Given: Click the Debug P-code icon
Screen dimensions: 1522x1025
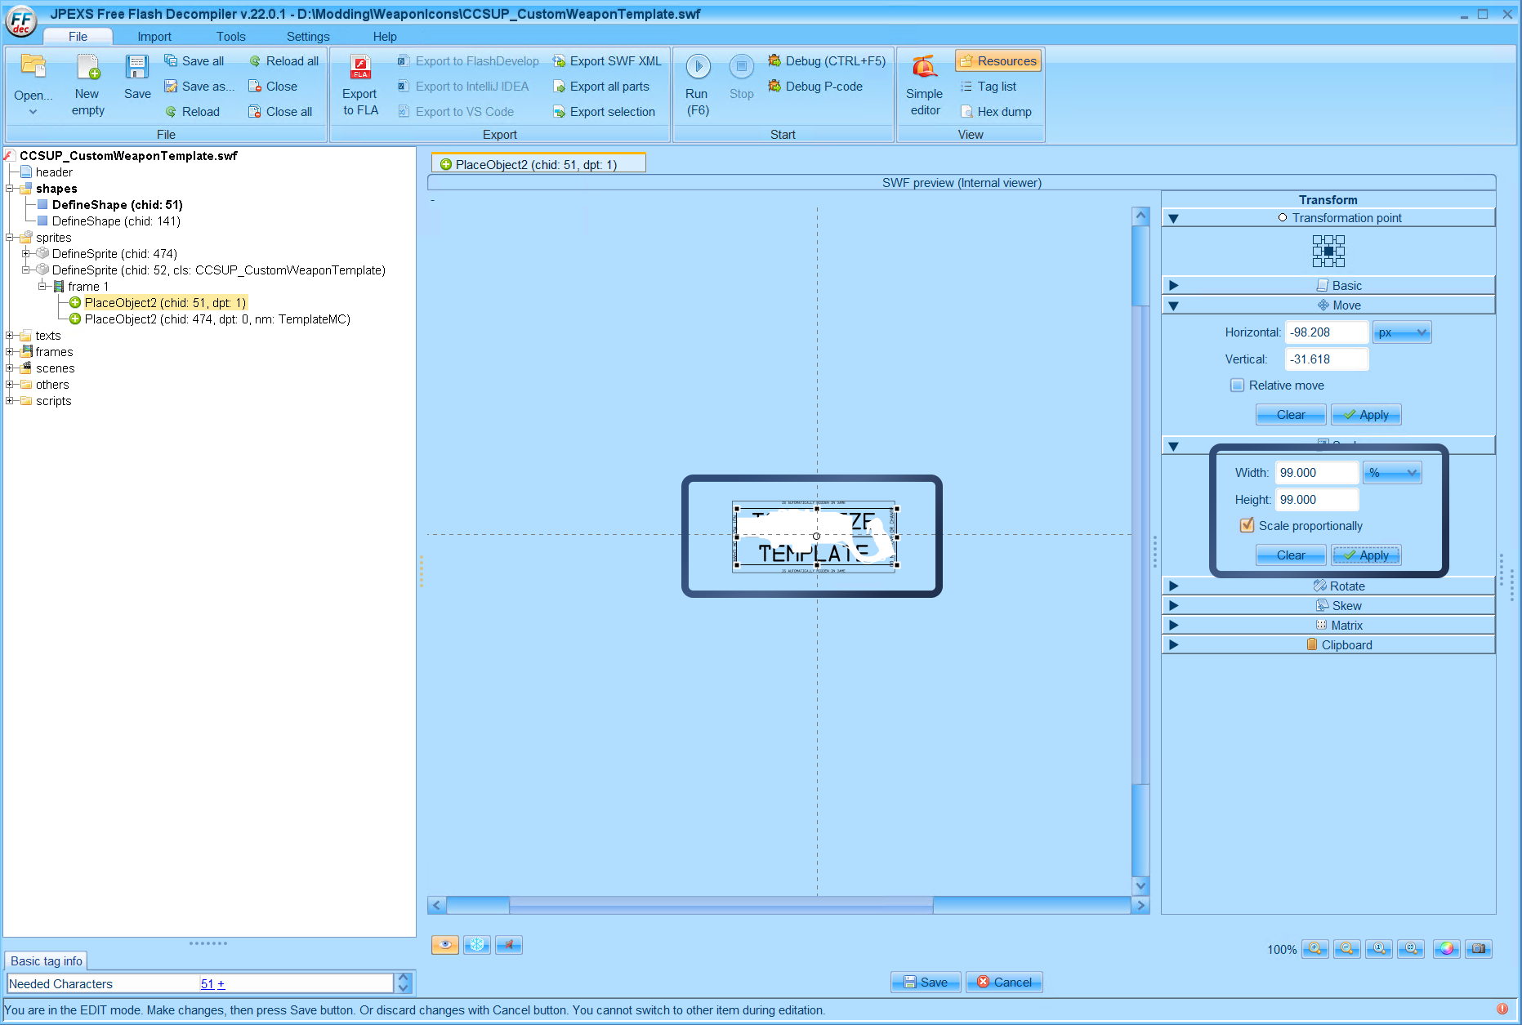Looking at the screenshot, I should [x=774, y=87].
